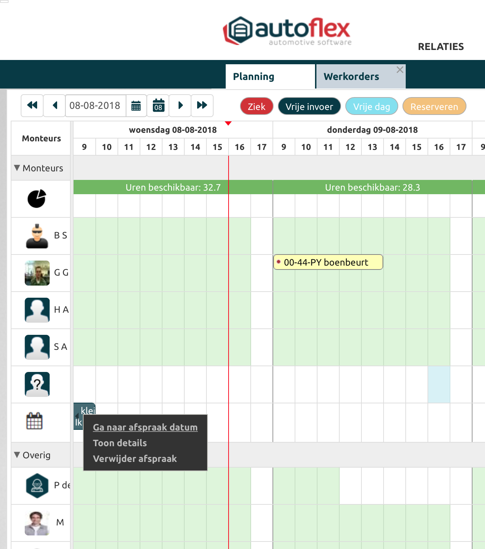Image resolution: width=485 pixels, height=549 pixels.
Task: Click the fast rewind double-arrow button
Action: point(32,105)
